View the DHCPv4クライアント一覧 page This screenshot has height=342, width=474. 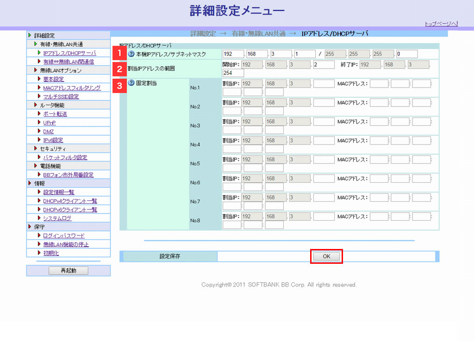[70, 201]
